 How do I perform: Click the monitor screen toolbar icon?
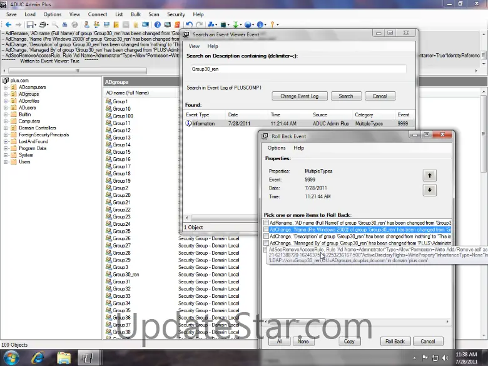(168, 24)
